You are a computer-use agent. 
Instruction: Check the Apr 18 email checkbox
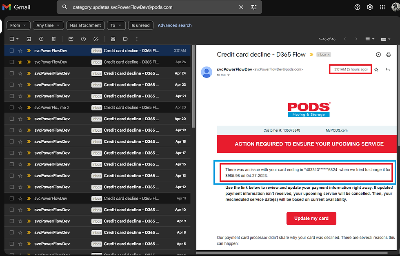click(12, 141)
